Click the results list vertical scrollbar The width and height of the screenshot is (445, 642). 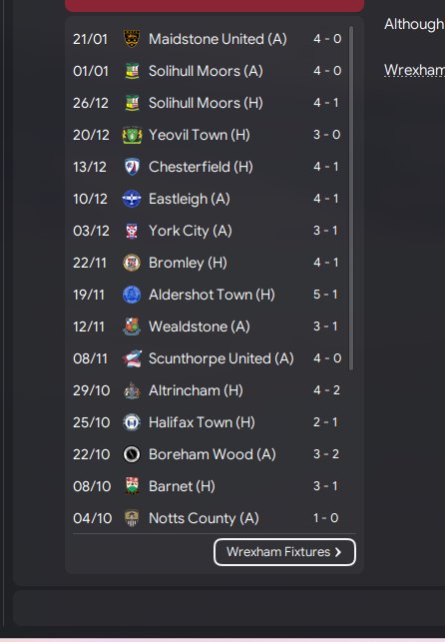[351, 199]
